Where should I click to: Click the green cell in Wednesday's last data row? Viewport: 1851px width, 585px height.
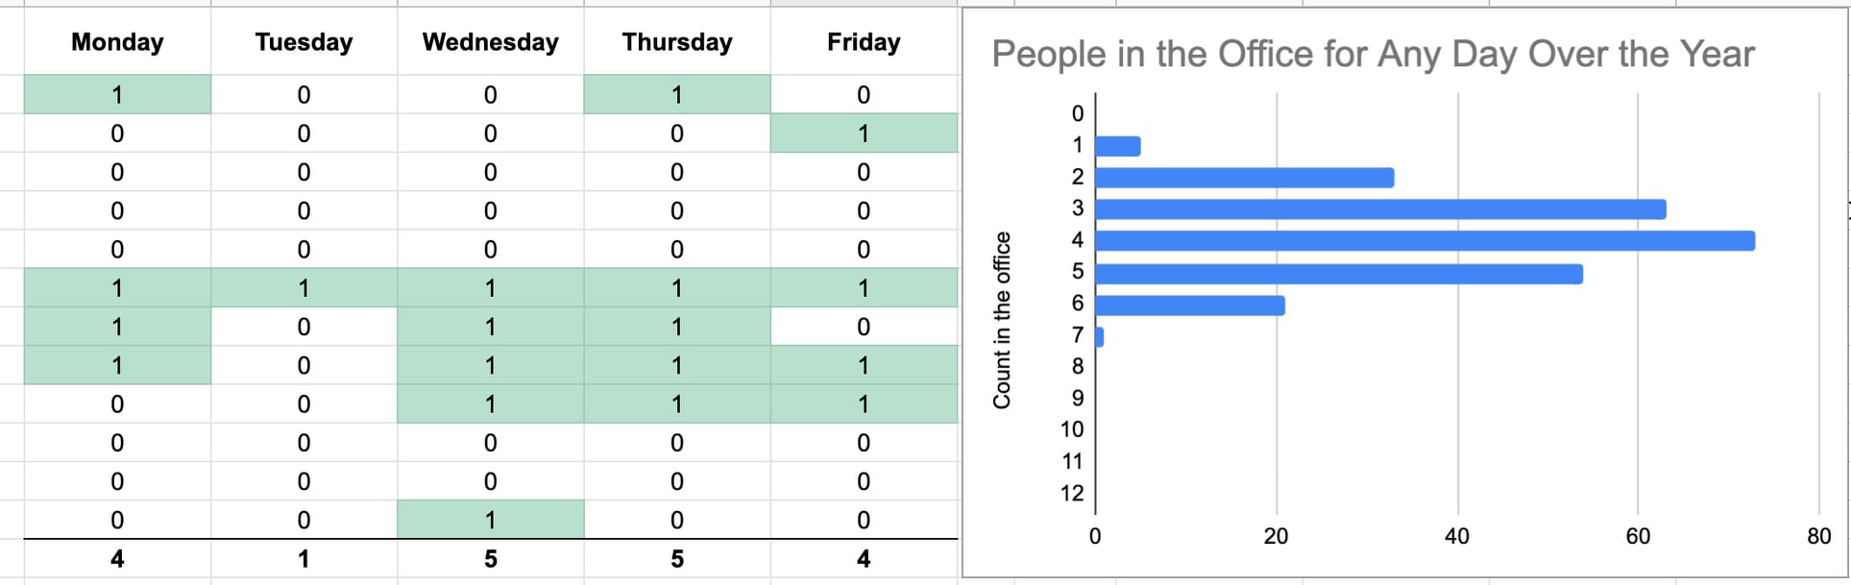coord(490,520)
